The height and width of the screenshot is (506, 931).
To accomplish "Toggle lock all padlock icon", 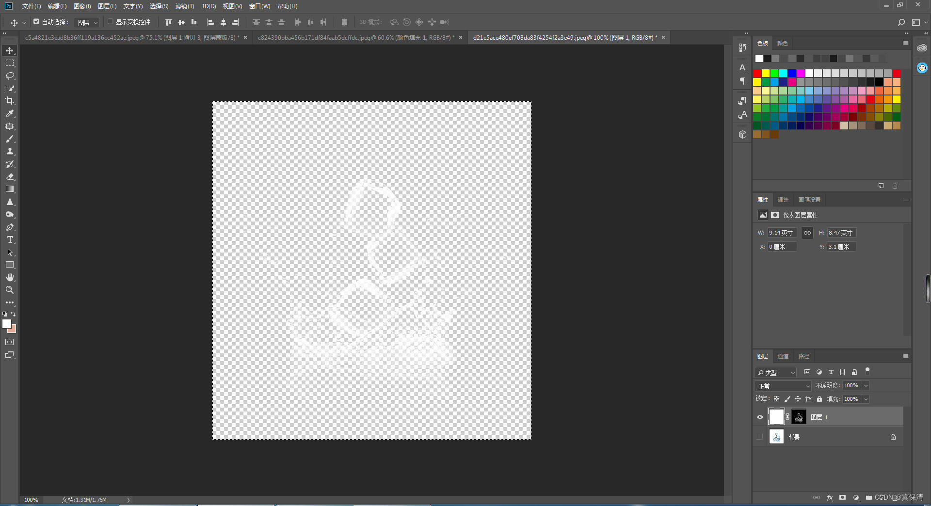I will pyautogui.click(x=819, y=399).
